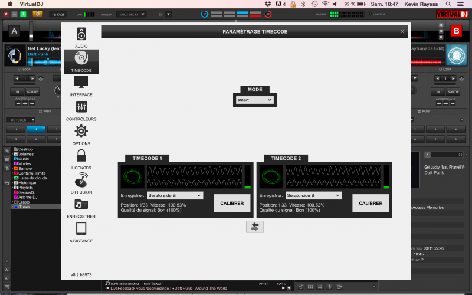The height and width of the screenshot is (295, 472).
Task: Click the shuffle icon in browser bottom bar
Action: coord(320,287)
